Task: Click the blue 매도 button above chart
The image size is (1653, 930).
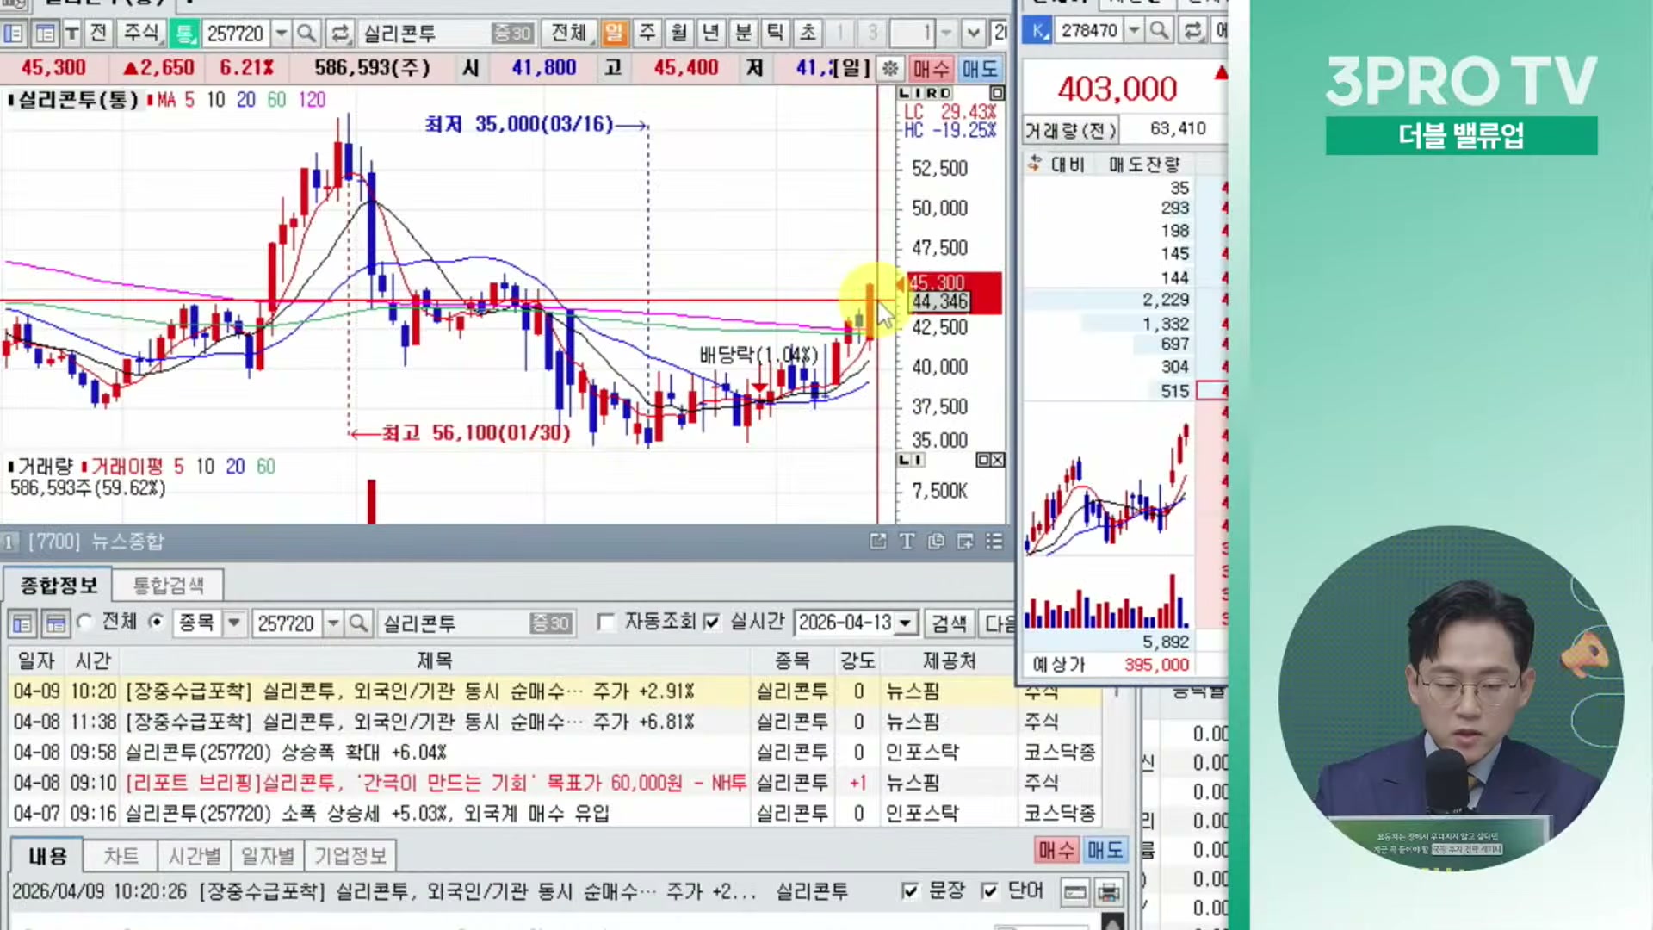Action: (980, 68)
